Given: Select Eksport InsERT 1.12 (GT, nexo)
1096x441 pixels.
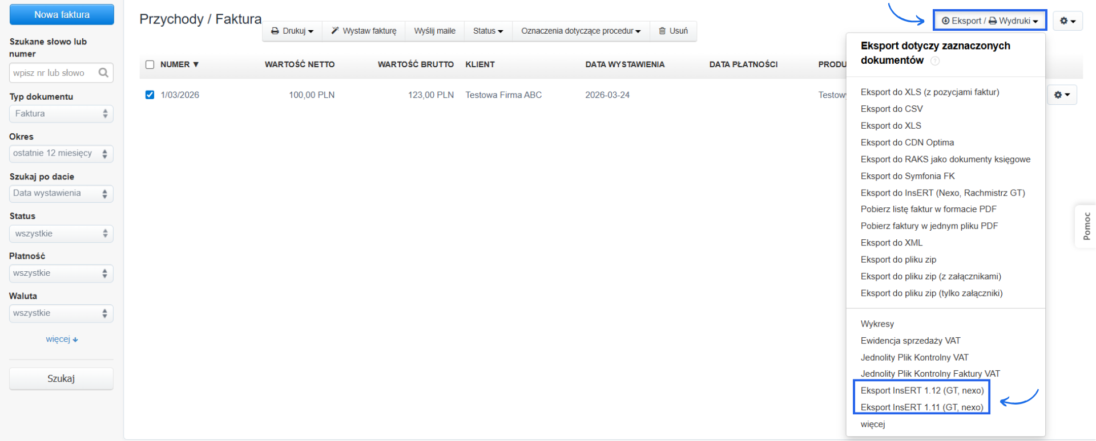Looking at the screenshot, I should click(922, 391).
